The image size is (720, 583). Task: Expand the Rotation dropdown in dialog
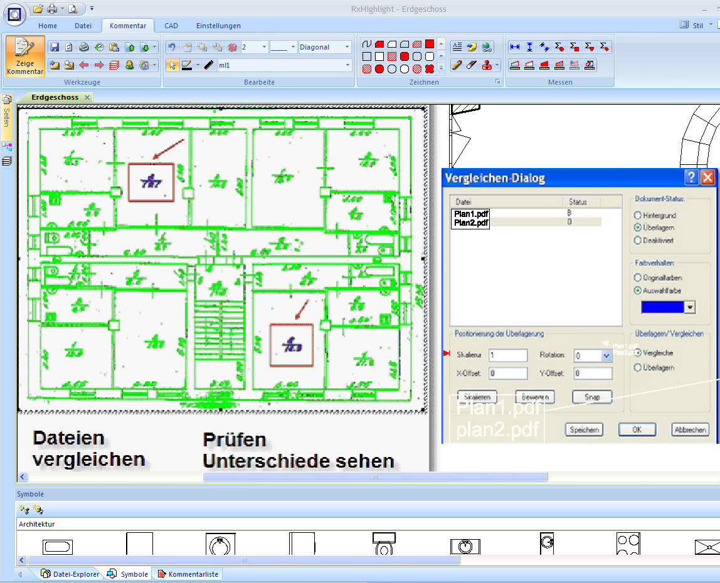click(x=606, y=355)
